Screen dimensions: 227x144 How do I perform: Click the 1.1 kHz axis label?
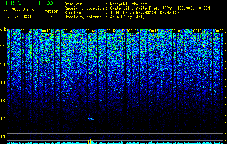3,47
